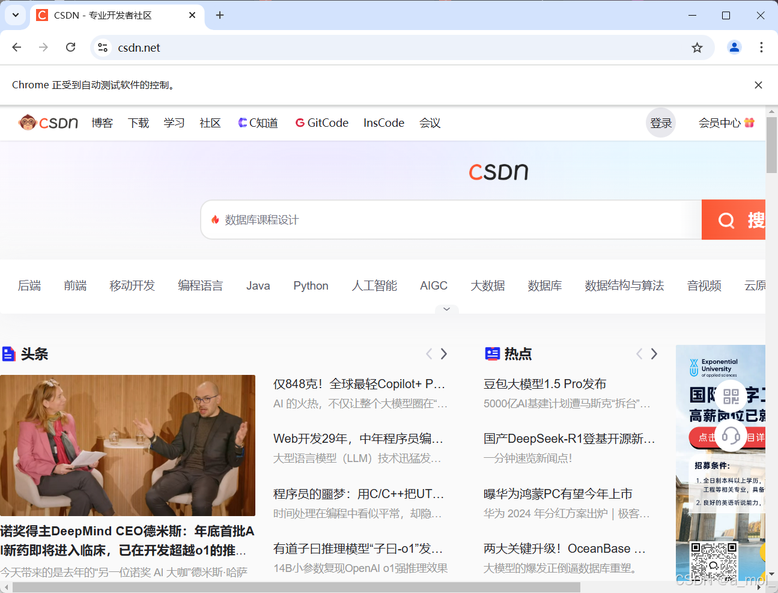Open the 社区 nav item
This screenshot has height=593, width=778.
coord(210,123)
